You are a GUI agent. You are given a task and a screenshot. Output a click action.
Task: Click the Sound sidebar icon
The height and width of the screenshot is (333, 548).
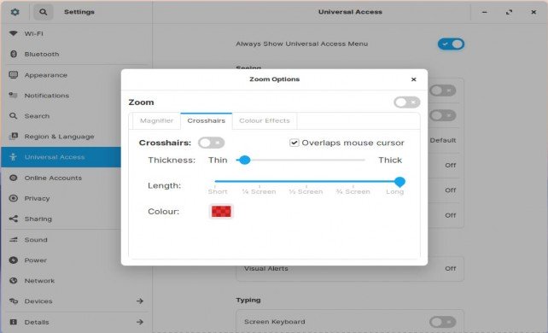click(14, 240)
